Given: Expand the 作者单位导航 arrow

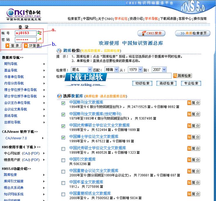Looking at the screenshot, I should click(x=44, y=77).
